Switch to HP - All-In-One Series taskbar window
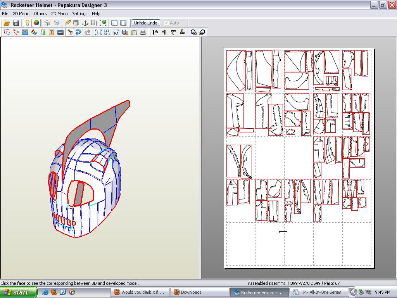Screen dimensions: 397x298 coord(319,292)
